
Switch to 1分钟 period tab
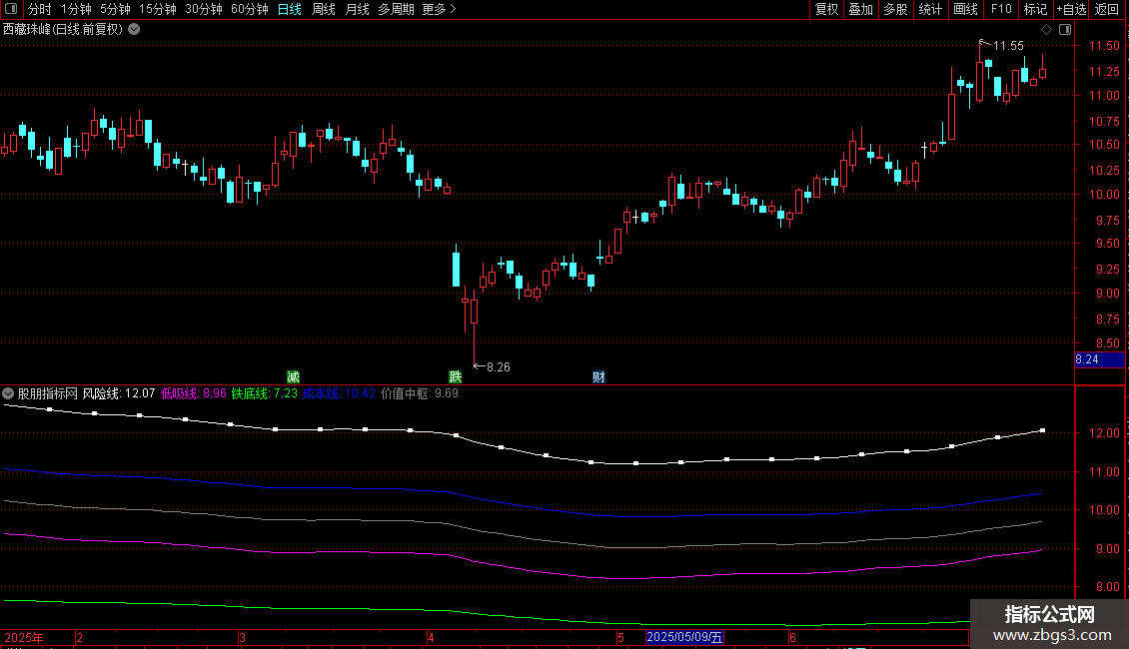(76, 9)
